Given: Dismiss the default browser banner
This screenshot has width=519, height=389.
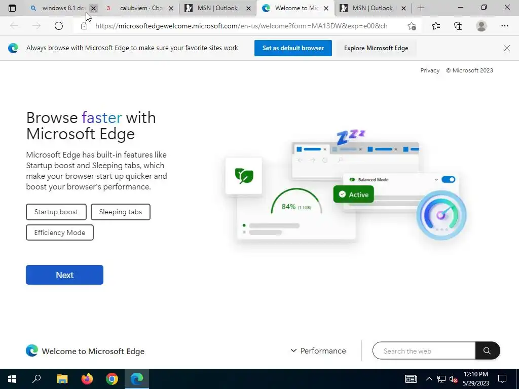Looking at the screenshot, I should pos(506,48).
